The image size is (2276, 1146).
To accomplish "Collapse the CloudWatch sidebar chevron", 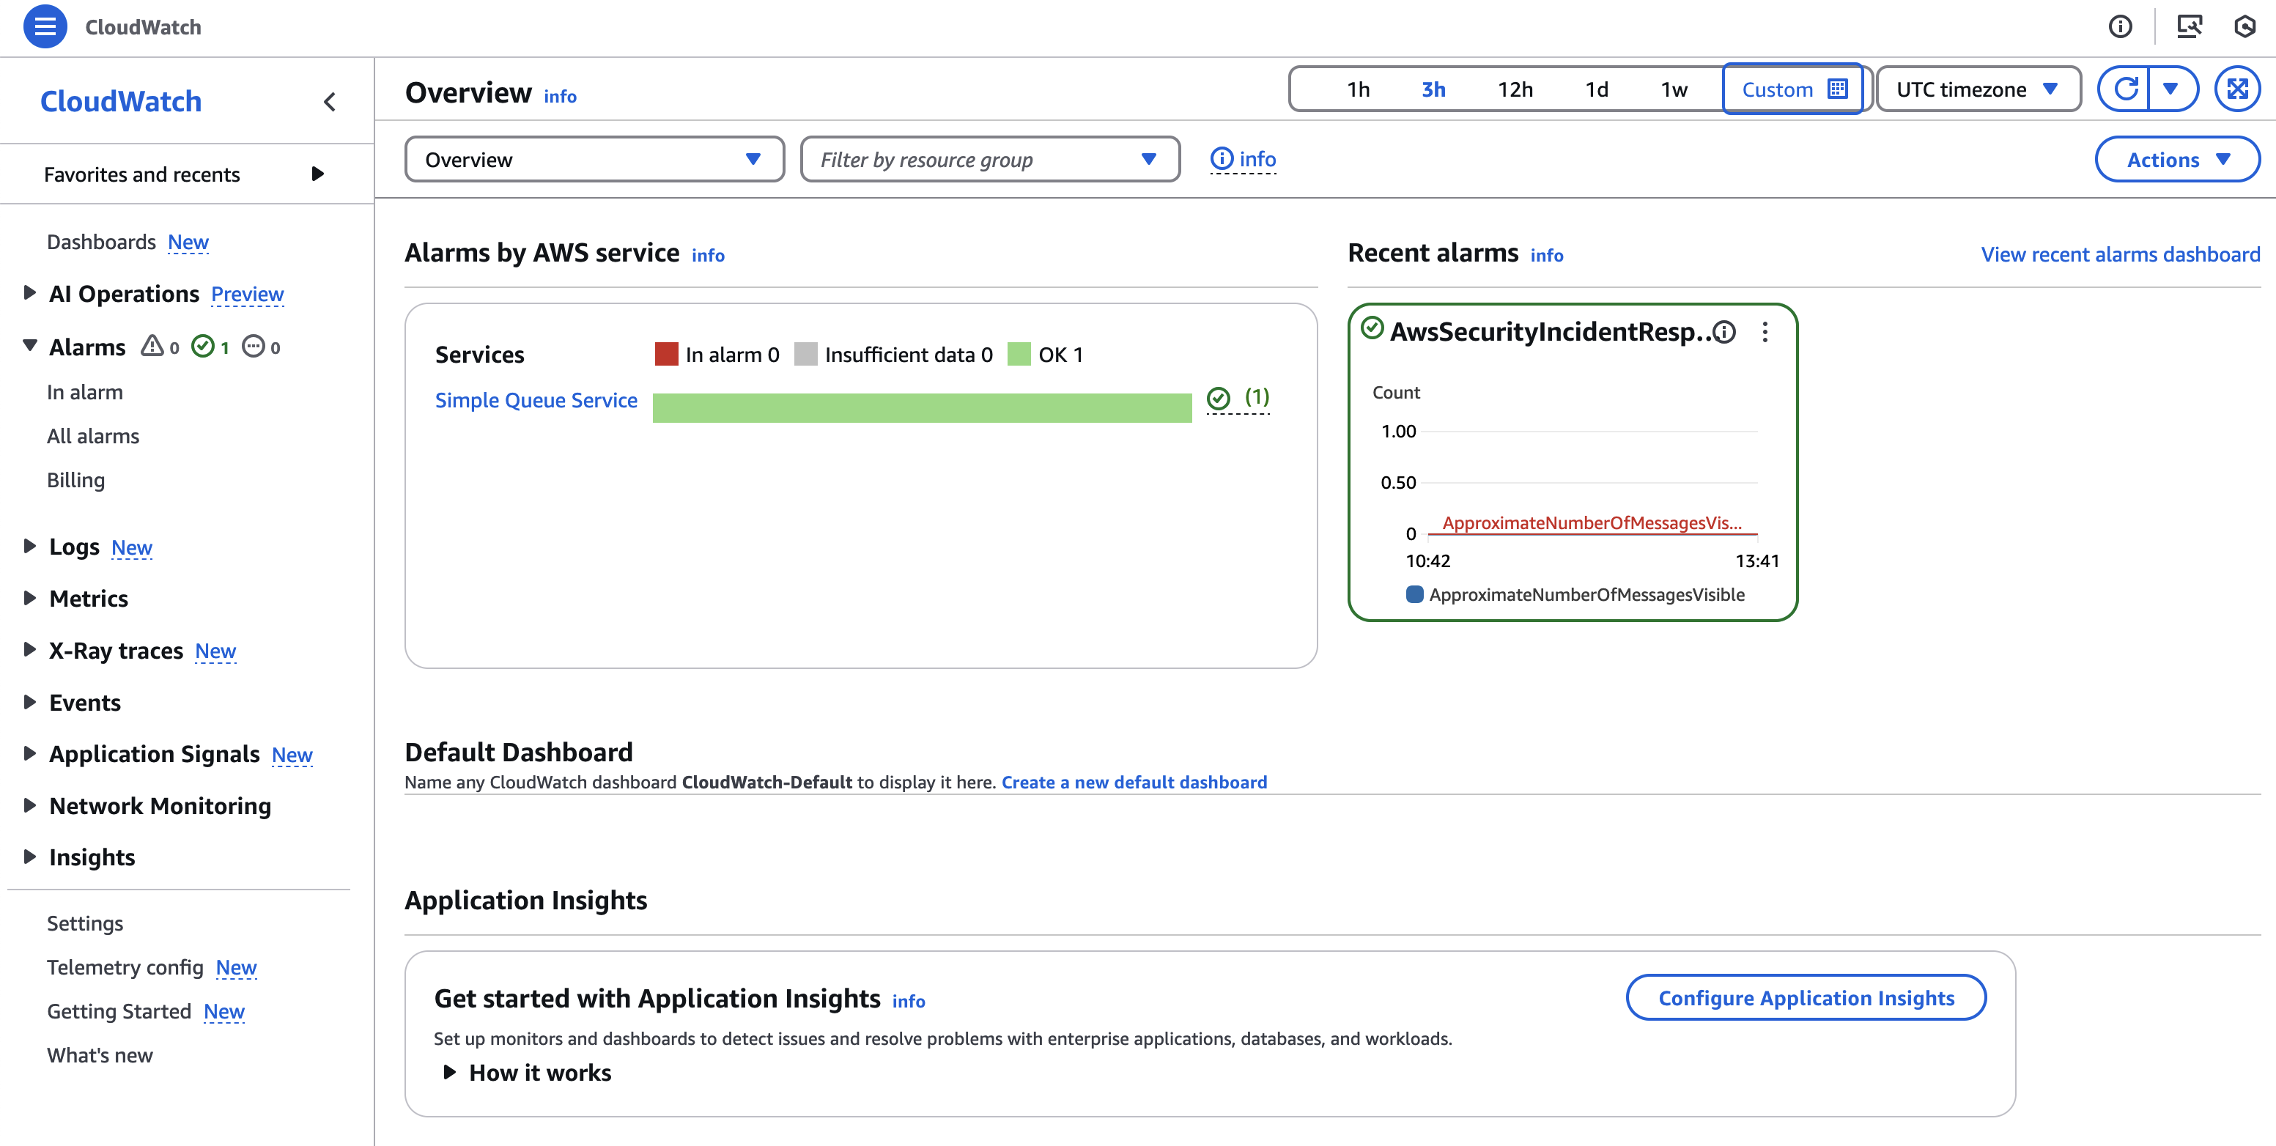I will pyautogui.click(x=330, y=103).
